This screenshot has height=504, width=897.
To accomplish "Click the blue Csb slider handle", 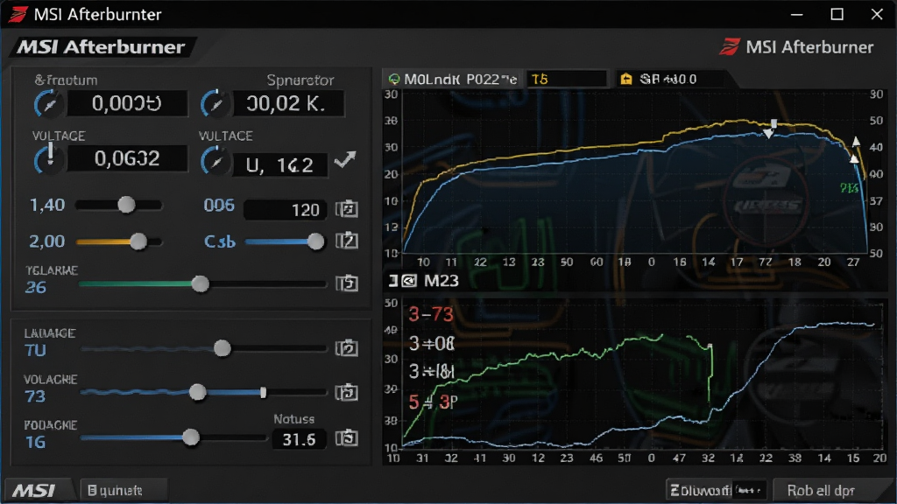I will click(x=315, y=241).
